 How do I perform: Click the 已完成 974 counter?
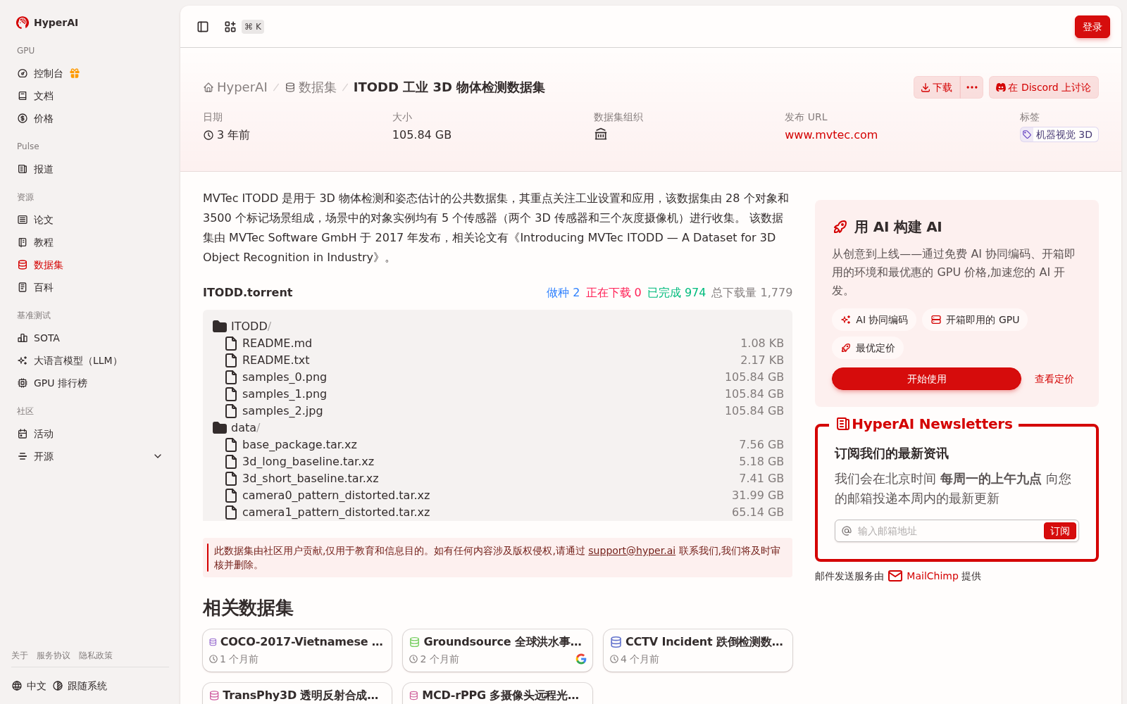point(676,292)
